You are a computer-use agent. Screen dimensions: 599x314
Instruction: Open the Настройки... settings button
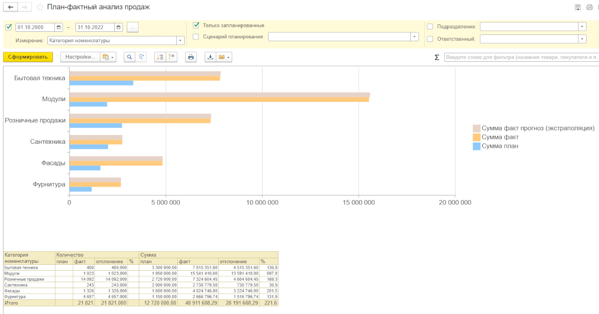point(80,57)
